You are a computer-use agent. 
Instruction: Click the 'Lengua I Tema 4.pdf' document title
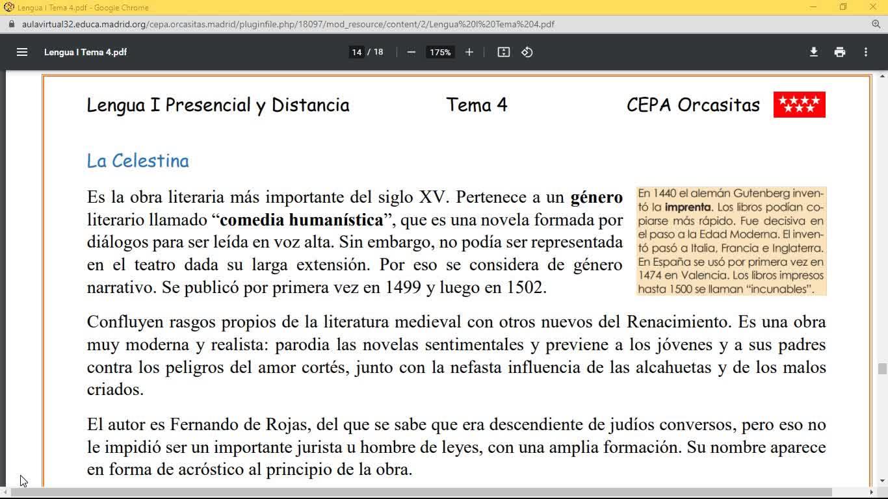[85, 52]
